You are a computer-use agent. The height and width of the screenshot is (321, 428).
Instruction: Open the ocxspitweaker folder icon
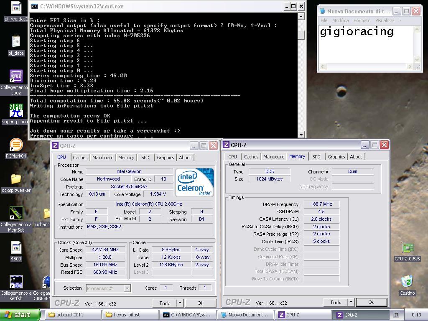16,179
